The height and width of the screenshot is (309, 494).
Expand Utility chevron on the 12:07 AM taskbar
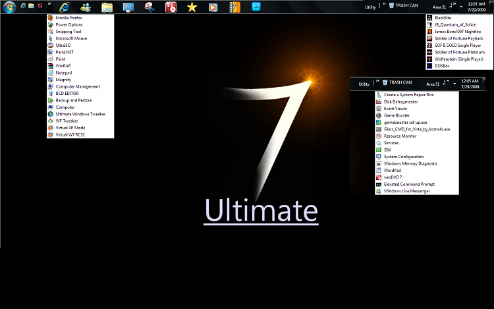[384, 4]
